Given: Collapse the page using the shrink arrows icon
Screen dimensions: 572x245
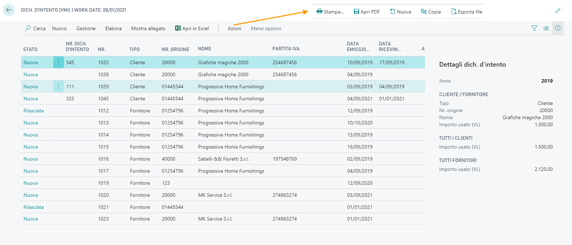Looking at the screenshot, I should click(558, 11).
